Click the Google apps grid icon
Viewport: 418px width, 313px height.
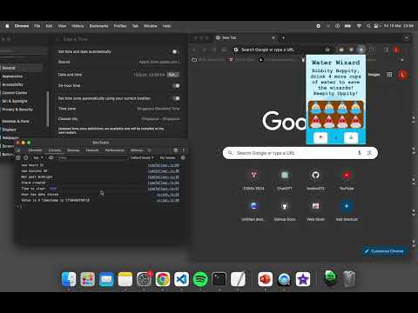[389, 75]
